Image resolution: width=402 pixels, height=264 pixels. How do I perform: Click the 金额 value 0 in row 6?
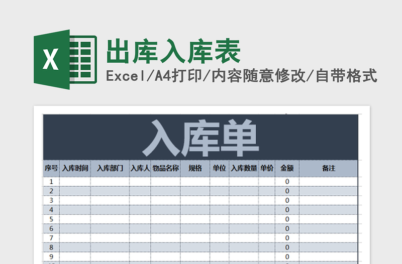[287, 229]
